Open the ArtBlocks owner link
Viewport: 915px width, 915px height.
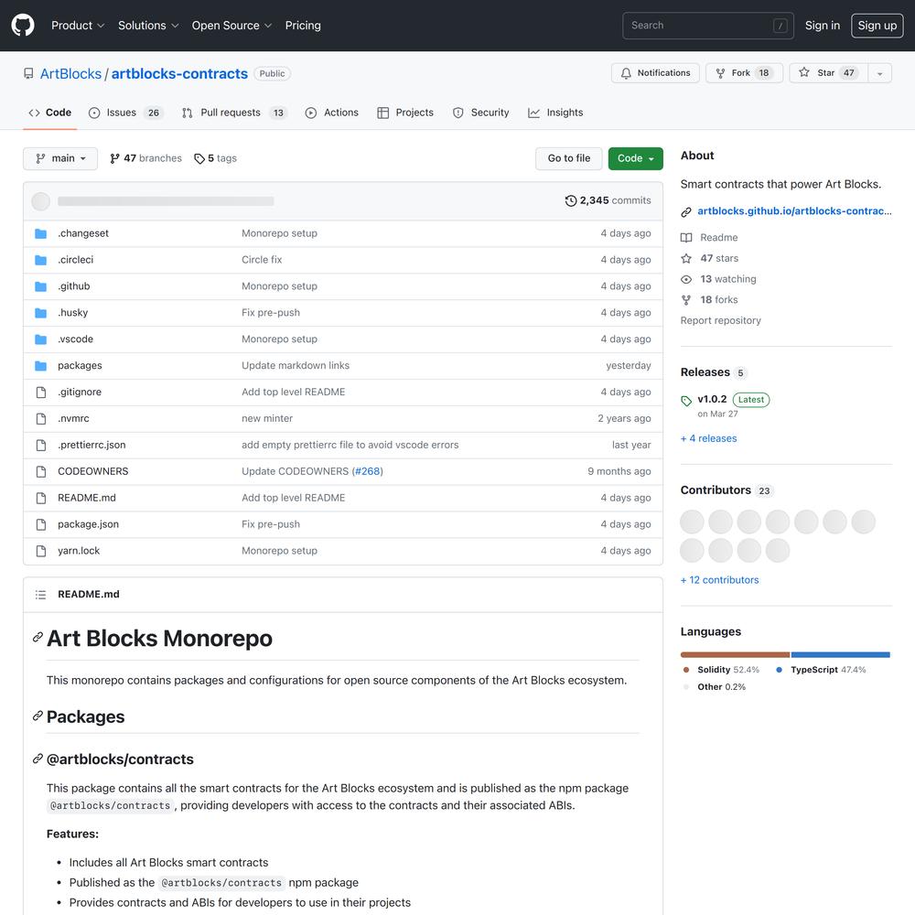[x=70, y=73]
